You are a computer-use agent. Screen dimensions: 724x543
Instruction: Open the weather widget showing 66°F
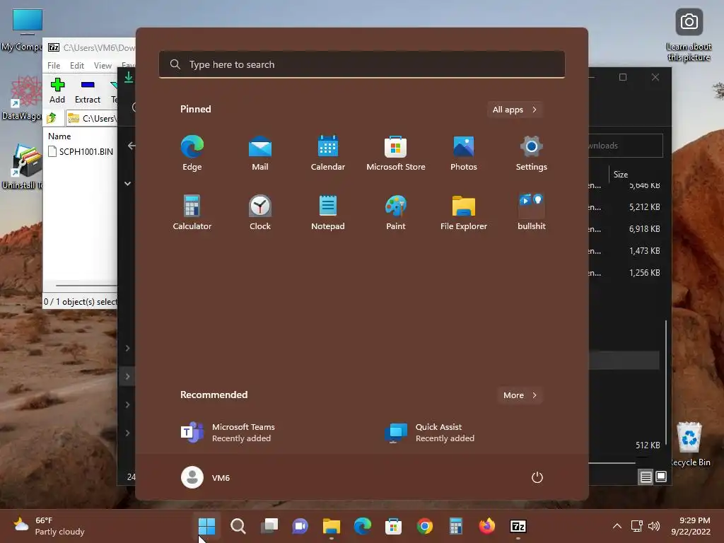tap(49, 526)
